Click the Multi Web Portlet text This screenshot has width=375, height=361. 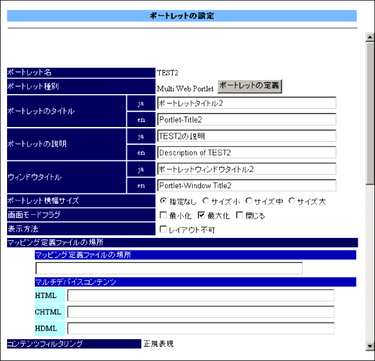point(186,89)
